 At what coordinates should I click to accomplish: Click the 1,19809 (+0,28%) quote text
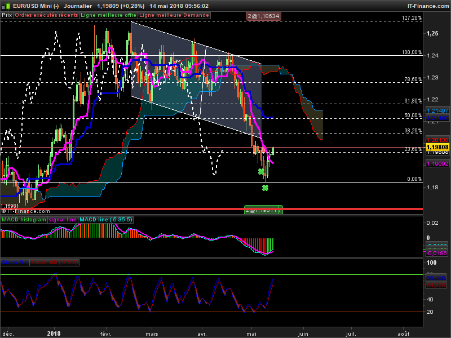click(121, 6)
